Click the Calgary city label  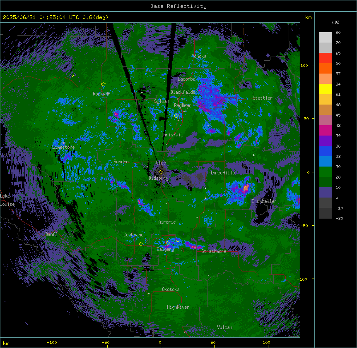165,249
